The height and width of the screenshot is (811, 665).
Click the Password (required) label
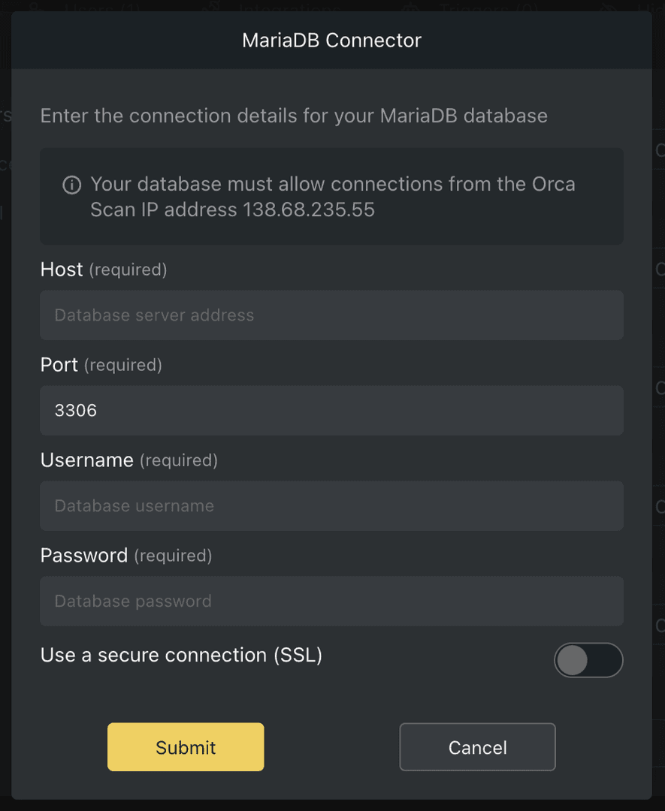126,556
